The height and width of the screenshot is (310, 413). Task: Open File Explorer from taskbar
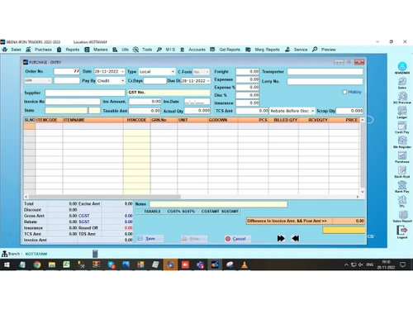(52, 265)
